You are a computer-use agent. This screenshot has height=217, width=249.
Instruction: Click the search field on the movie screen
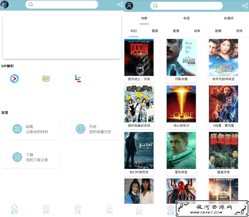click(x=186, y=6)
